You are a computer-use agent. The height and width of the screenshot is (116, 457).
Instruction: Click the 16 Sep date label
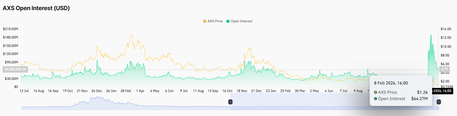click(53, 91)
